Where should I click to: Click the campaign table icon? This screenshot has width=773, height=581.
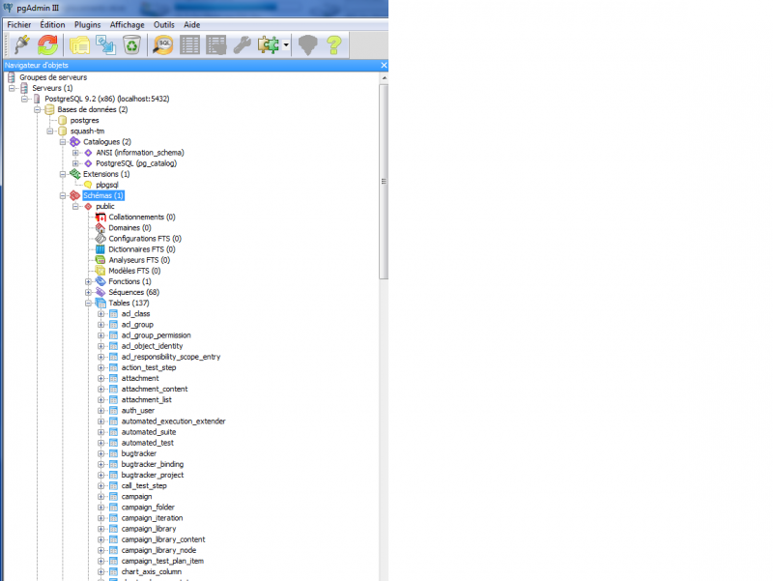click(x=113, y=497)
